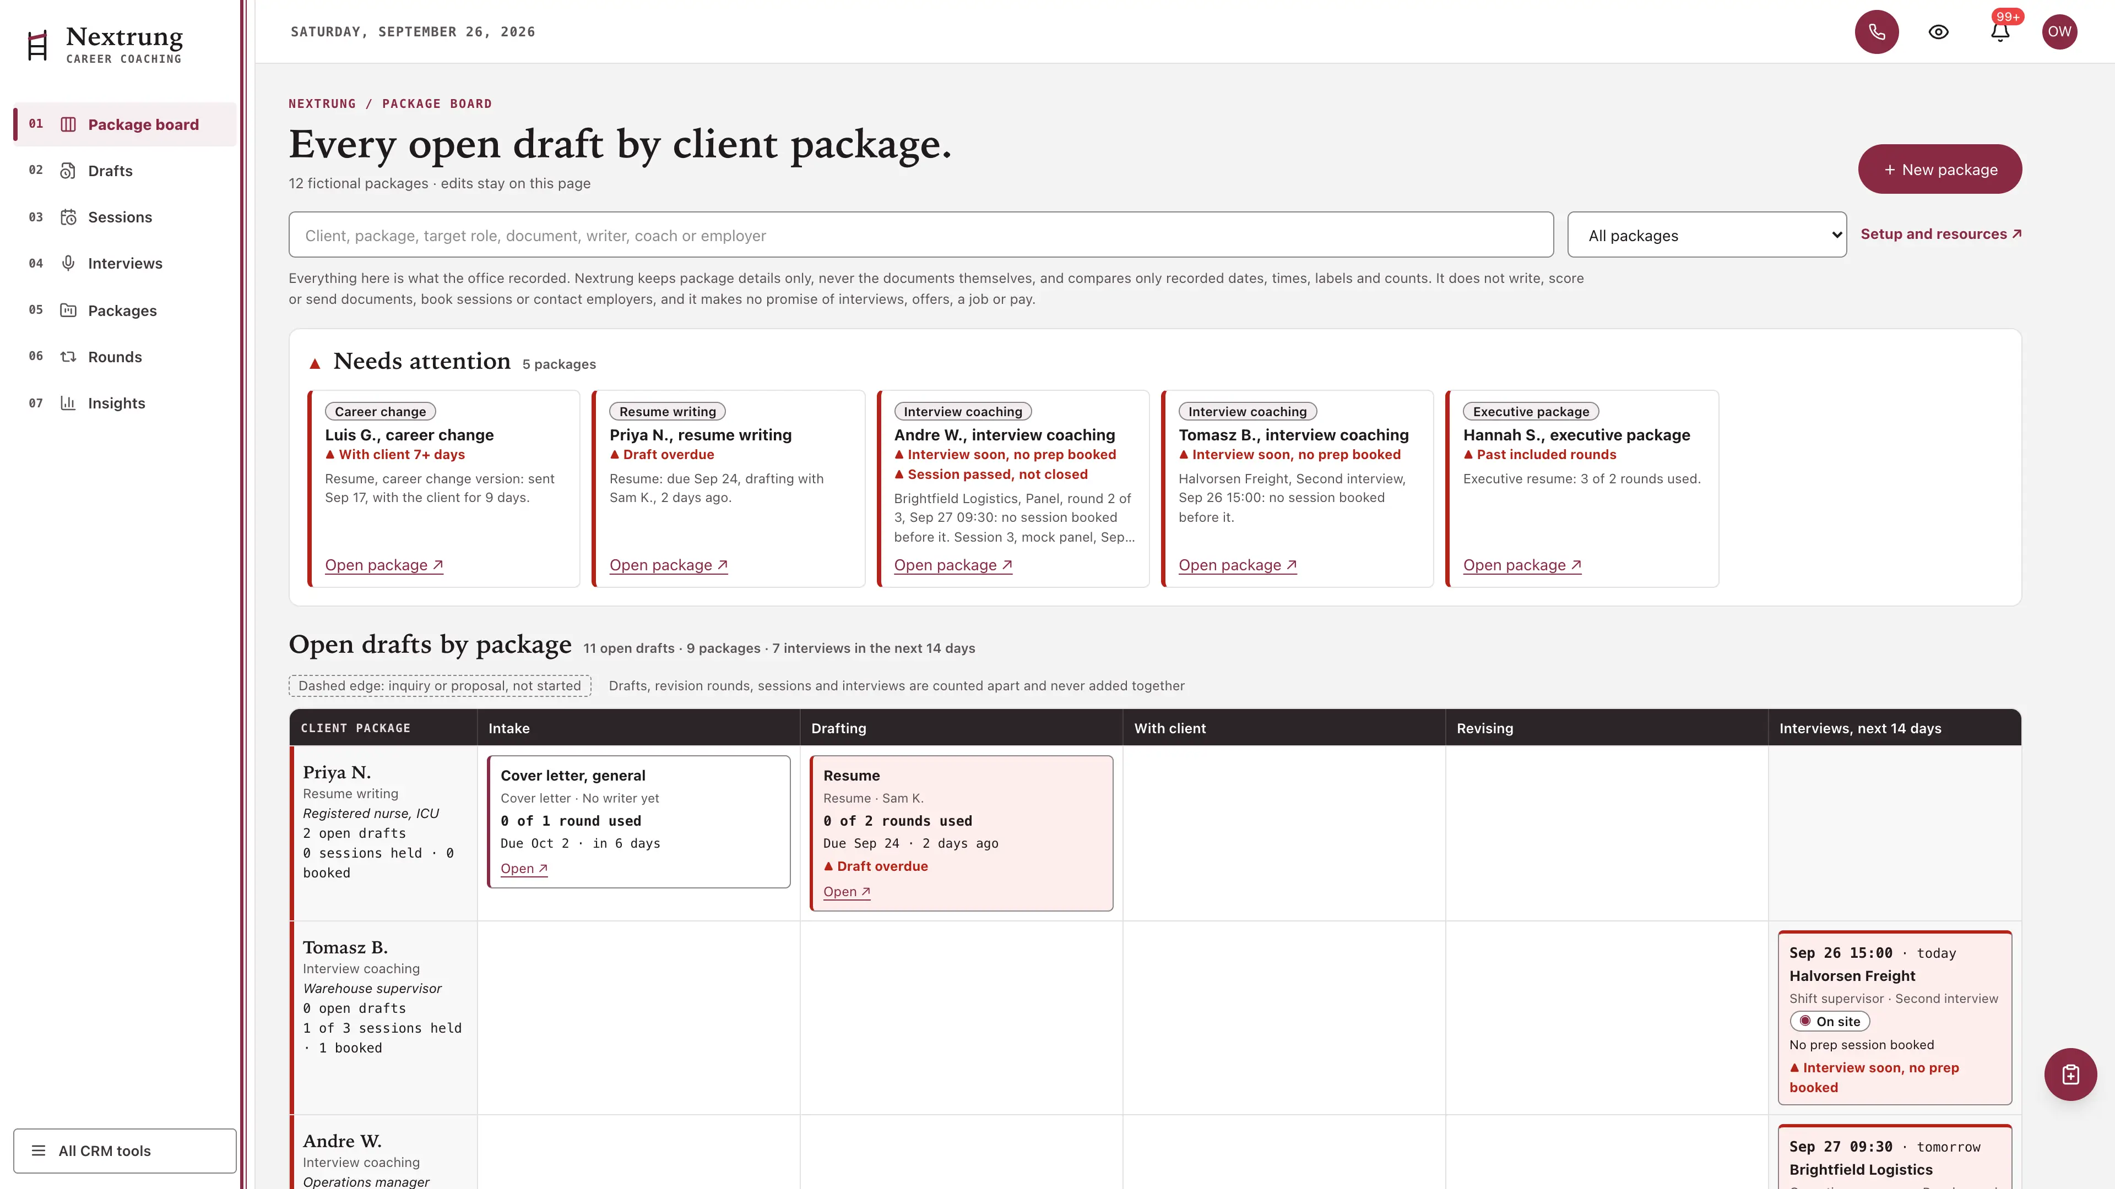
Task: Open notifications bell with 99+ badge
Action: coord(2000,32)
